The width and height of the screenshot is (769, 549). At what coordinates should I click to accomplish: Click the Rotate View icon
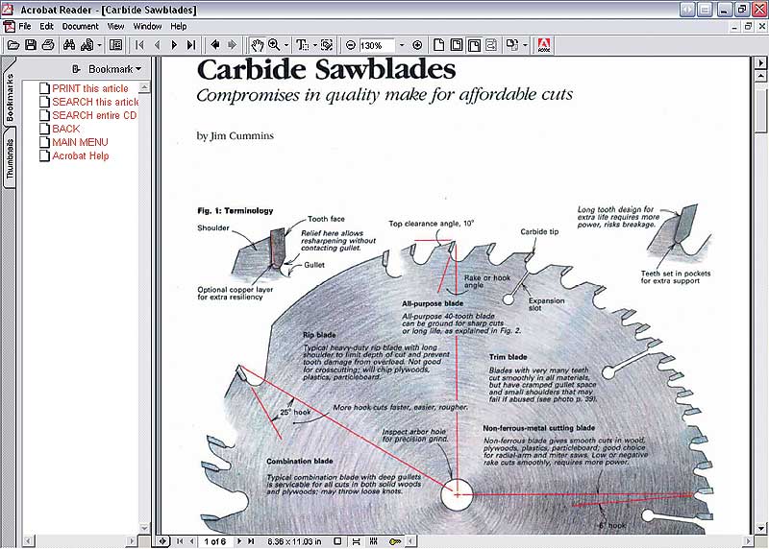coord(512,45)
